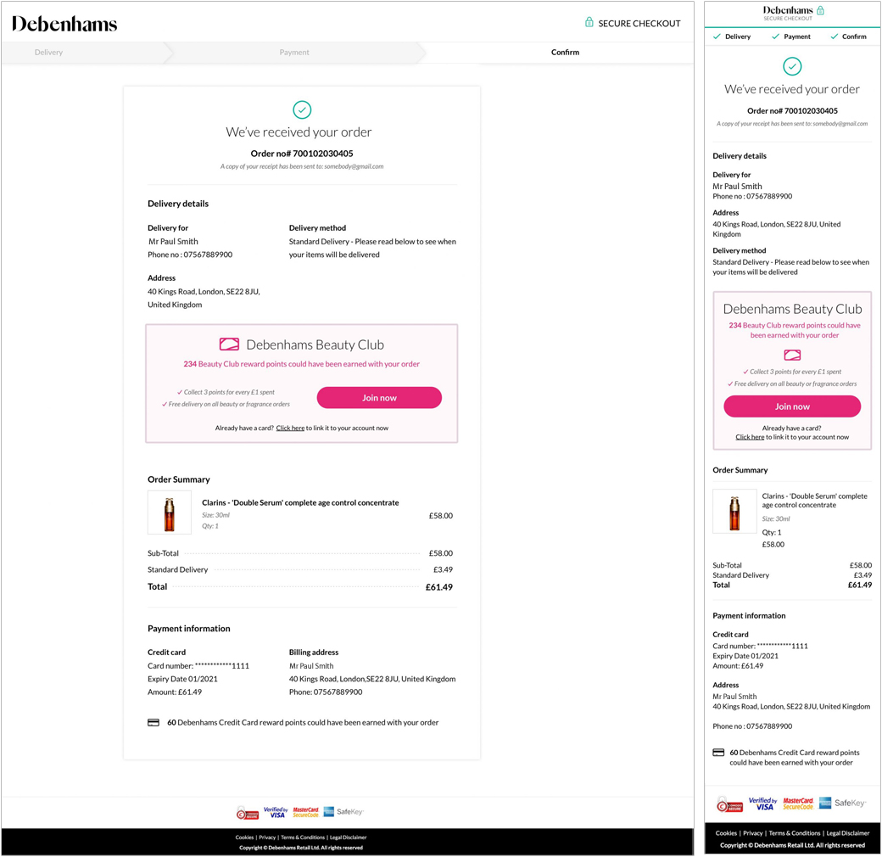This screenshot has width=882, height=857.
Task: Click the mobile header padlock icon
Action: point(820,11)
